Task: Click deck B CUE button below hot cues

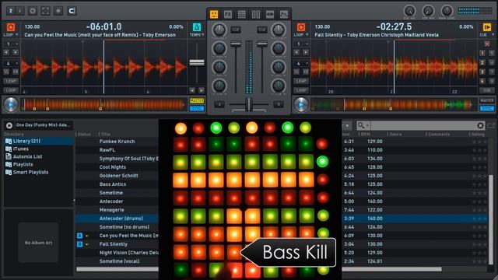Action: click(486, 90)
